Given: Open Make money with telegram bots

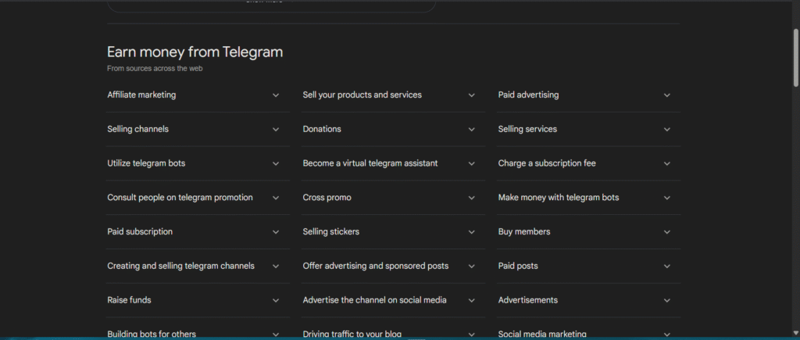Looking at the screenshot, I should [558, 198].
